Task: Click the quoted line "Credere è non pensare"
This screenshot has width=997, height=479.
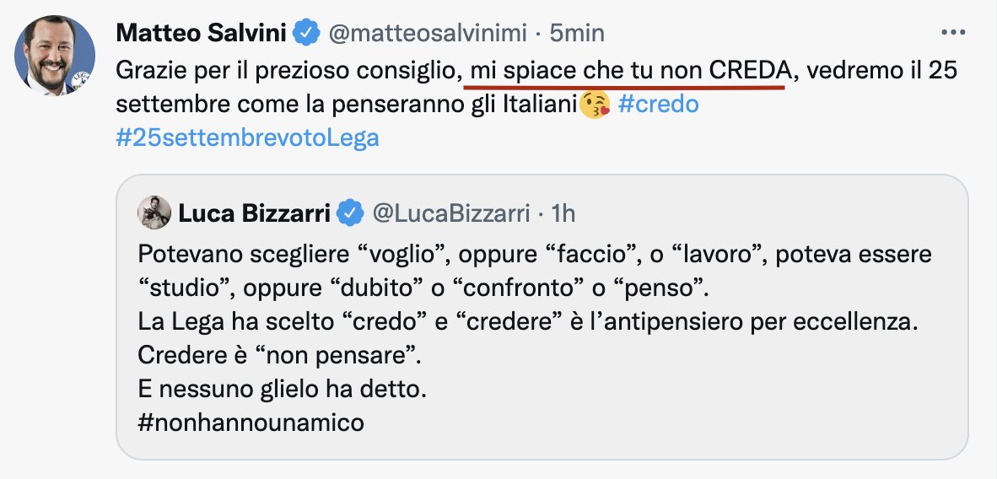Action: [278, 355]
